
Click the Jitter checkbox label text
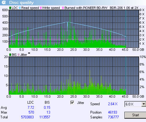click(x=81, y=103)
